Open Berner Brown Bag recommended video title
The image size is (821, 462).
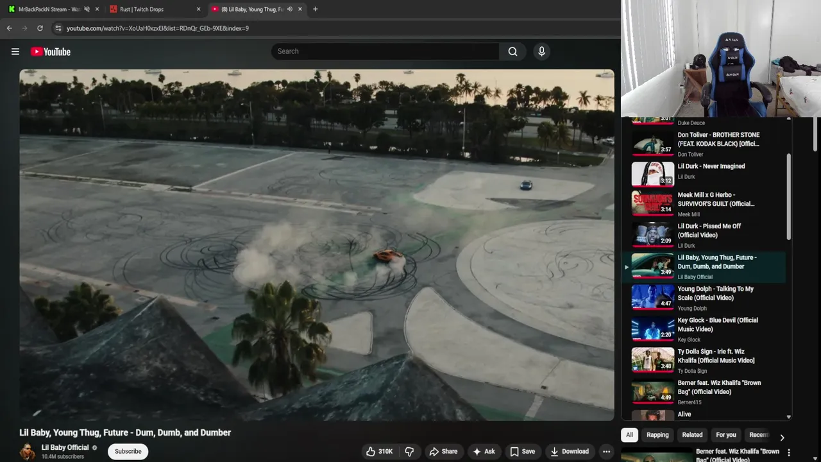[738, 456]
